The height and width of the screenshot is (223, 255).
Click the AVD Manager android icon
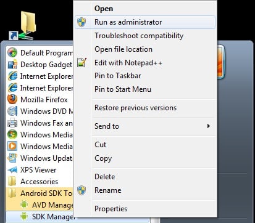click(24, 205)
